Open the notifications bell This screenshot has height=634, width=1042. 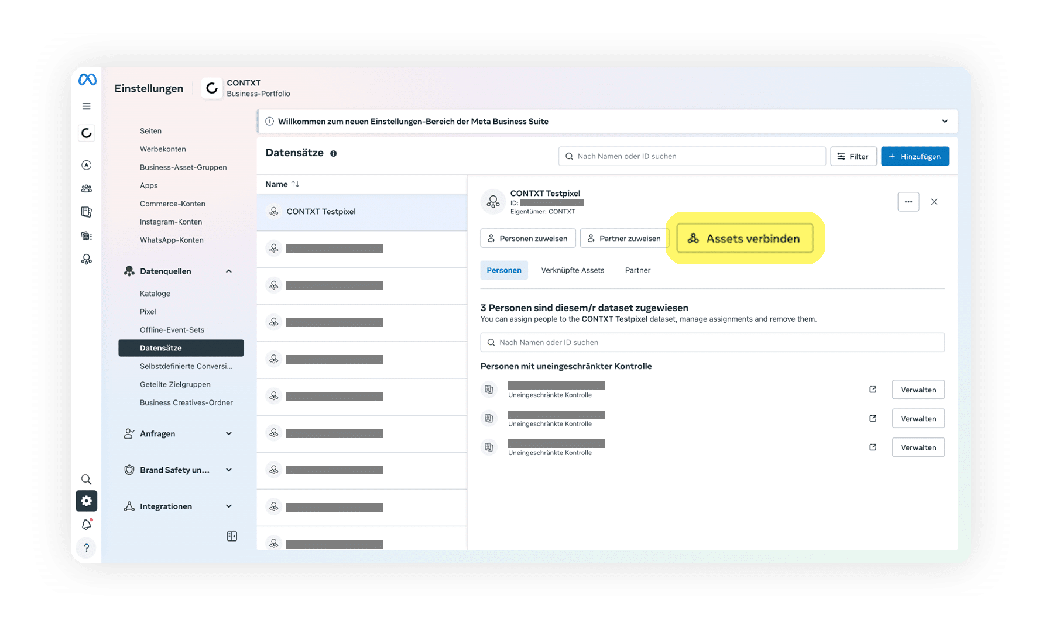click(x=87, y=524)
